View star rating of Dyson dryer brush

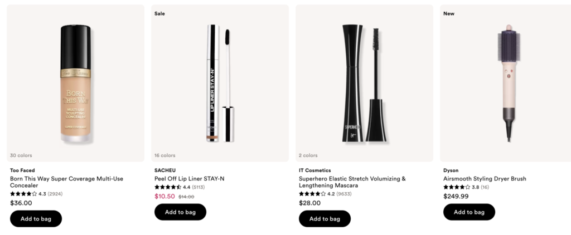click(x=457, y=187)
